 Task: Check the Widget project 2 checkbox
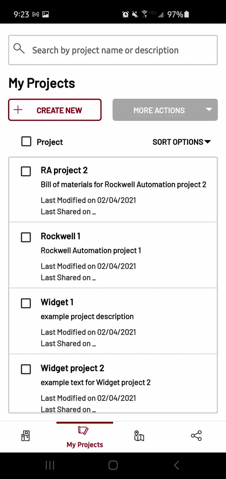pyautogui.click(x=26, y=369)
